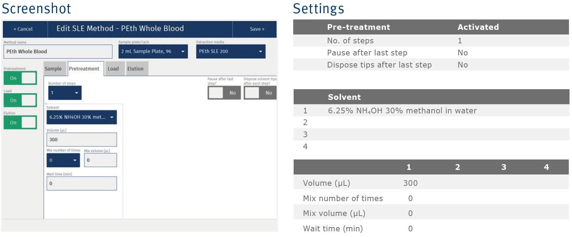Toggle the Load On switch
Viewport: 572px width, 237px height.
point(20,101)
